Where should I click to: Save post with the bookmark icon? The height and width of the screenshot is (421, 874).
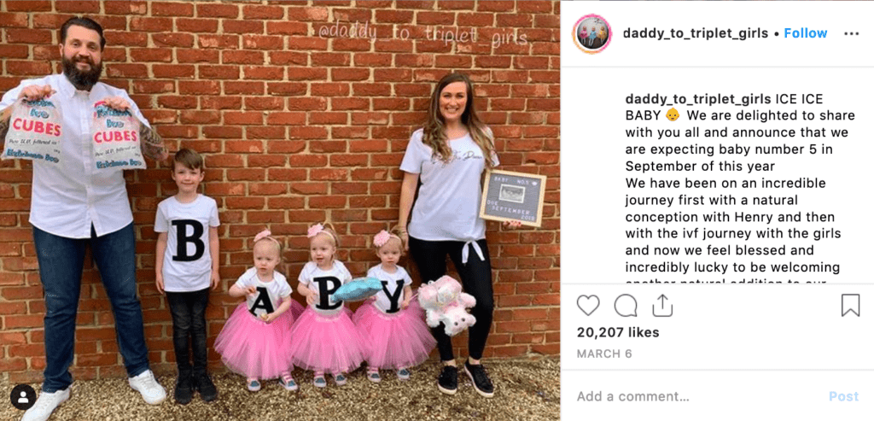click(850, 306)
